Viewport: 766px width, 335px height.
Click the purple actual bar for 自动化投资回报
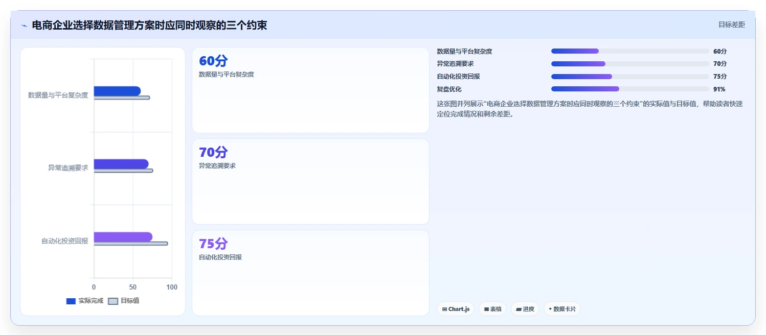[x=123, y=237]
